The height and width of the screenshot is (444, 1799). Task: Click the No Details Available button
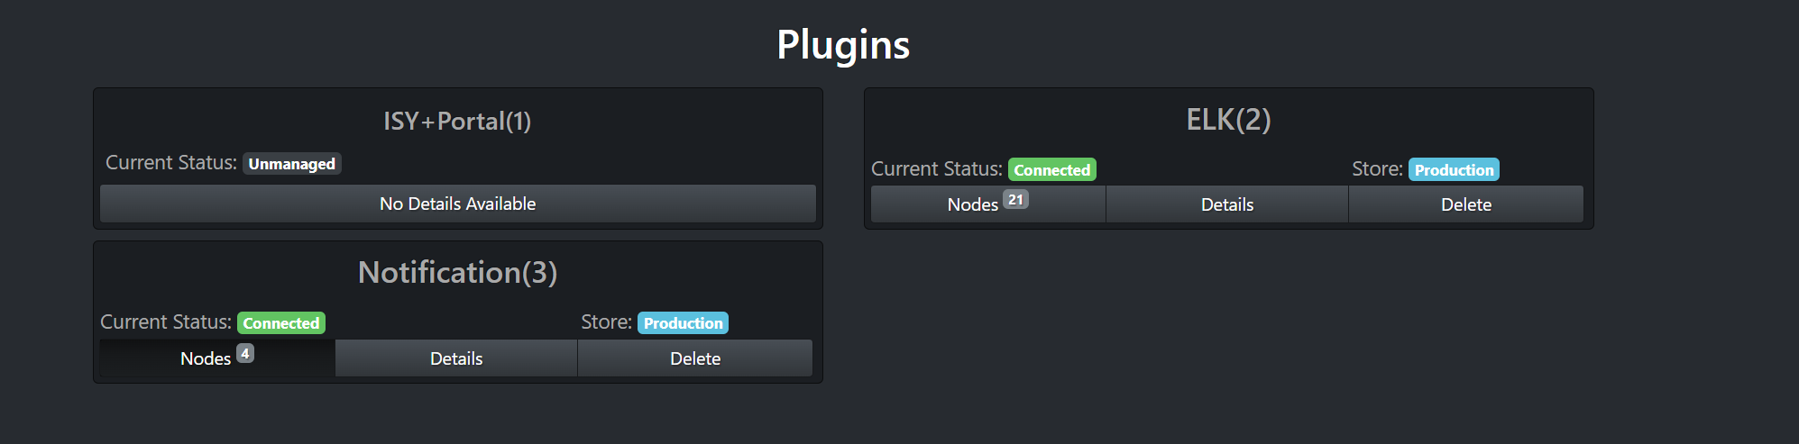click(457, 204)
